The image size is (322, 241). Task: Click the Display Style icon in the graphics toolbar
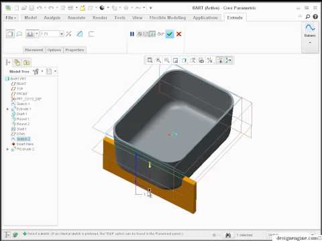click(x=184, y=60)
